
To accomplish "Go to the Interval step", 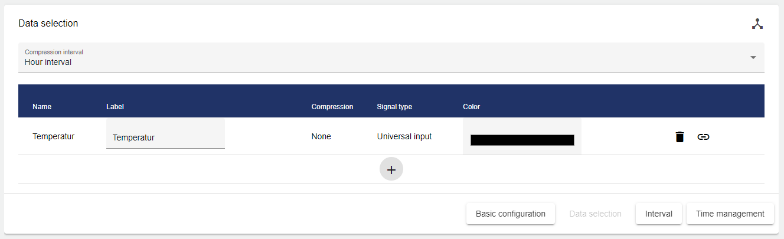I will point(658,214).
